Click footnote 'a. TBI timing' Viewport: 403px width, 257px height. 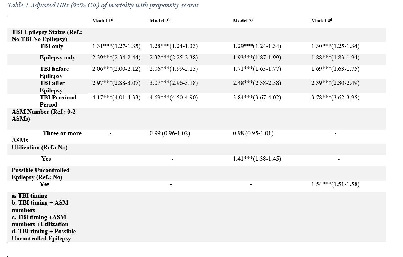29,195
